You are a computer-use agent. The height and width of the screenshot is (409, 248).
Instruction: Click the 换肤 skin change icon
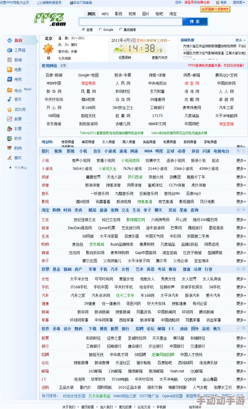218,2
